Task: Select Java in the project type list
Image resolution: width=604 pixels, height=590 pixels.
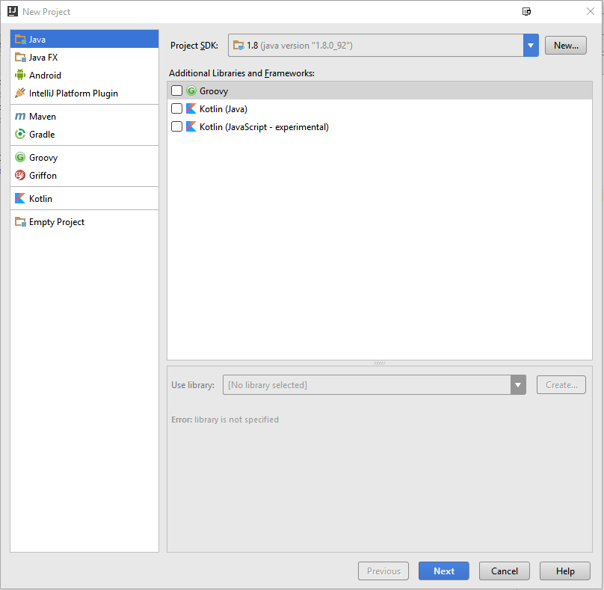Action: point(37,40)
